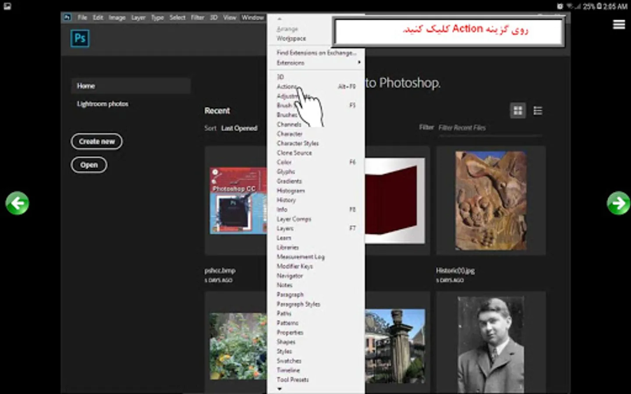Tap the picture notification icon in status bar
Screen dimensions: 631x394
[x=7, y=6]
